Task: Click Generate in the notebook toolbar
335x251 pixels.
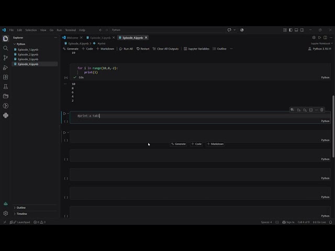Action: coord(71,49)
